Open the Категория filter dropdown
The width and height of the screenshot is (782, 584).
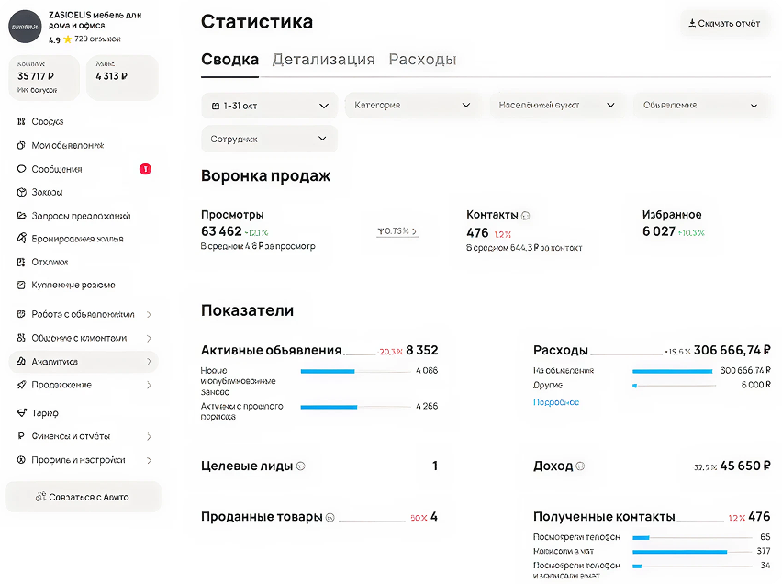[412, 106]
